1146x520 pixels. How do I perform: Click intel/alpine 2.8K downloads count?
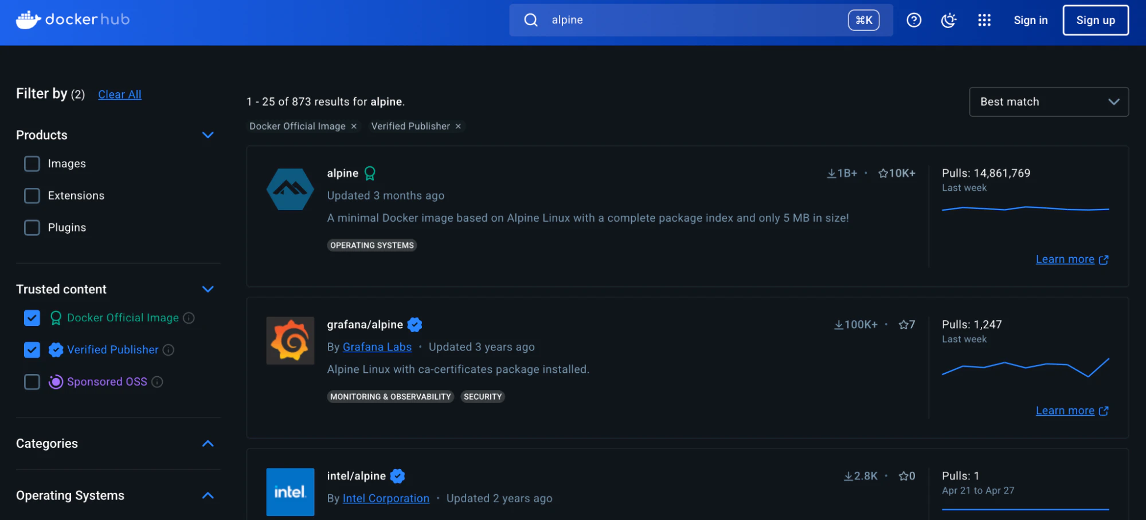click(x=861, y=476)
